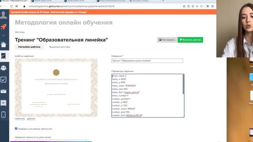Click the padlock icon in address bar
Screen dimensions: 253x142
coord(25,6)
